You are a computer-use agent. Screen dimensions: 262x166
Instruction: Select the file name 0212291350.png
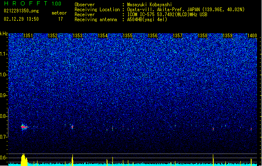pos(21,11)
